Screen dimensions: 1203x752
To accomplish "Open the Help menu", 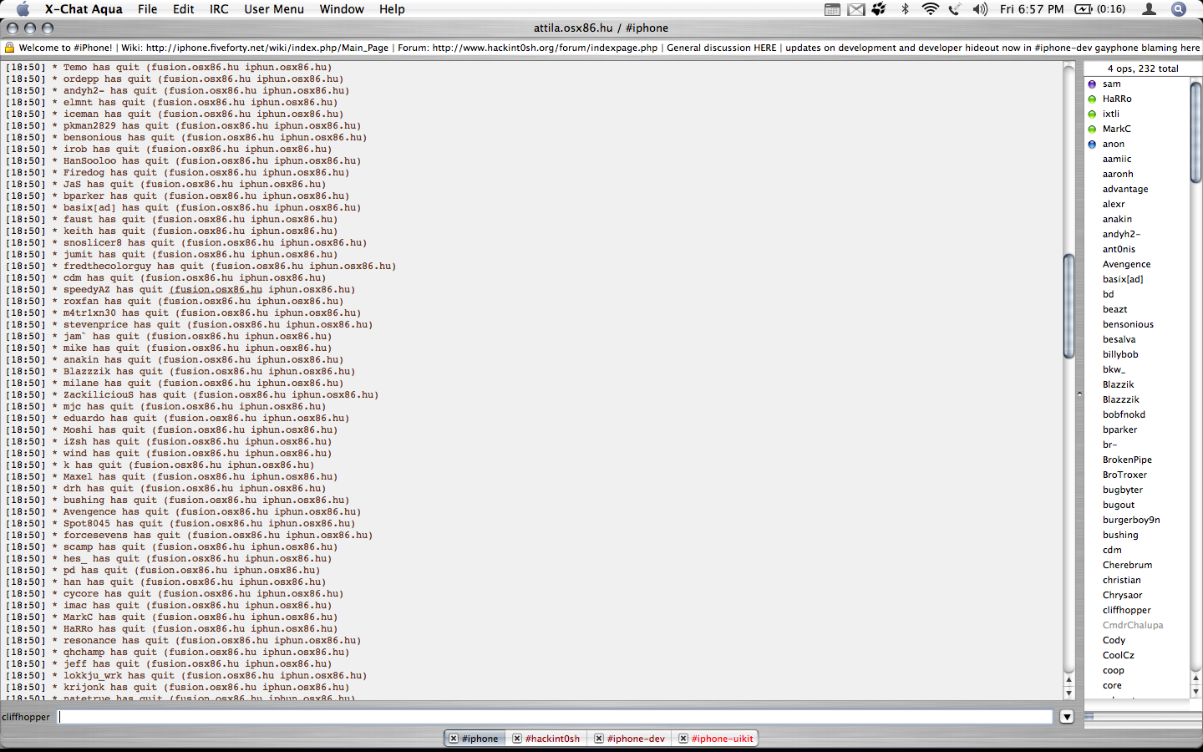I will 392,9.
